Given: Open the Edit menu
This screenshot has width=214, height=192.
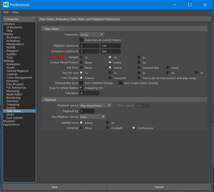Looking at the screenshot, I should (x=6, y=12).
